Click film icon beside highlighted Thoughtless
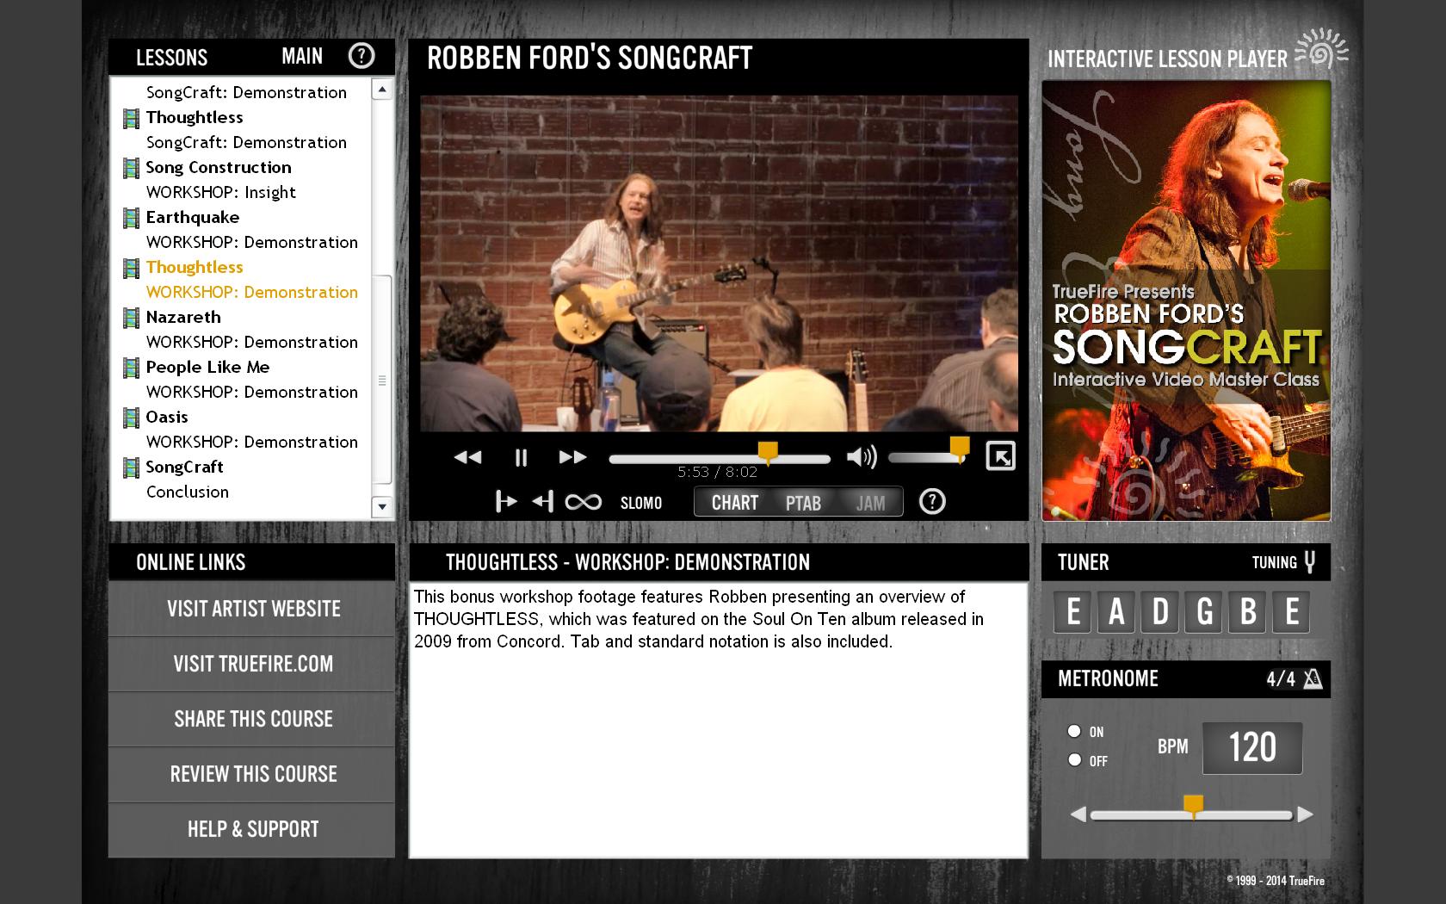1446x904 pixels. (x=131, y=269)
